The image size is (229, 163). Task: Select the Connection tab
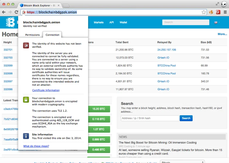point(52,35)
